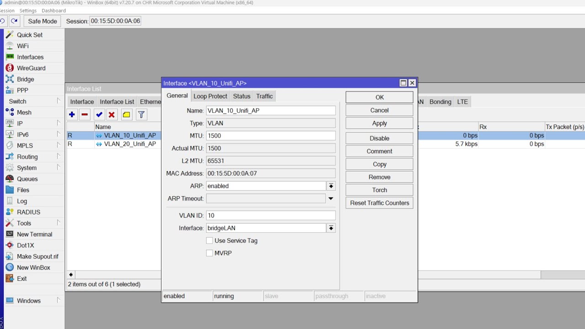
Task: Open PPP sidebar entry
Action: 22,90
